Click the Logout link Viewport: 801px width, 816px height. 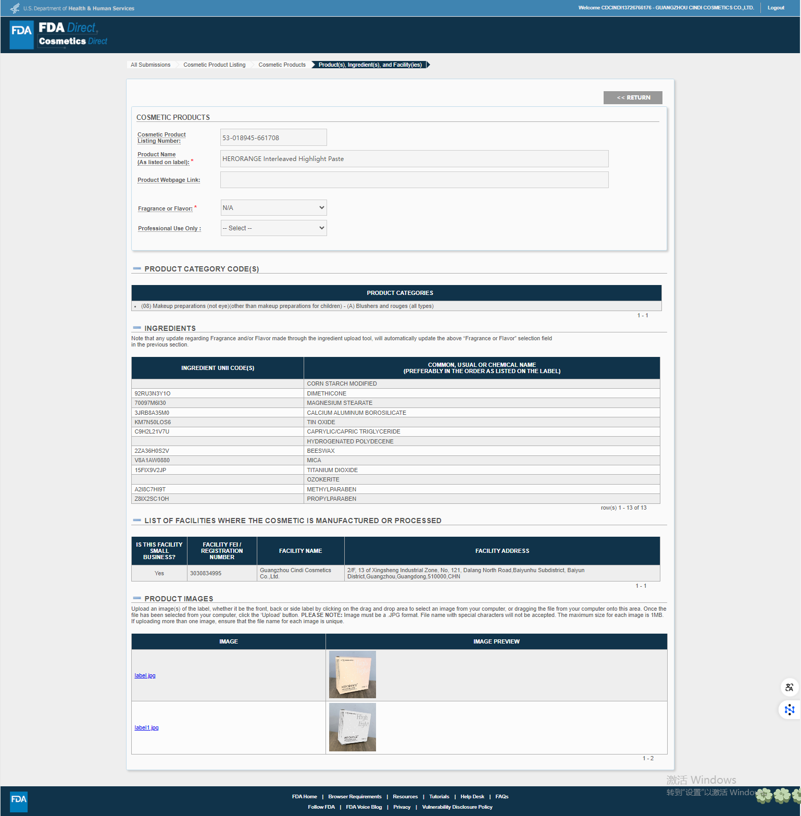(775, 8)
